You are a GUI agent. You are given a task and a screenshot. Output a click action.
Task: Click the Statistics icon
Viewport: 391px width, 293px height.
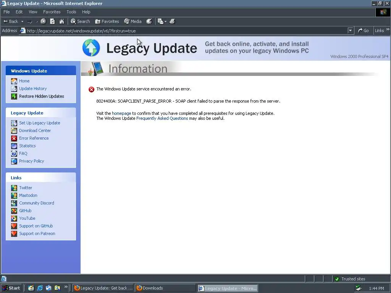click(14, 146)
